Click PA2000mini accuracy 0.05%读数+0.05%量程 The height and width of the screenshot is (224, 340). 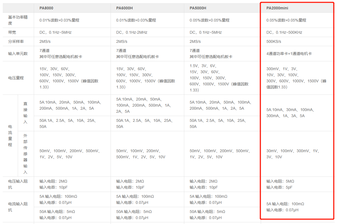coord(286,20)
